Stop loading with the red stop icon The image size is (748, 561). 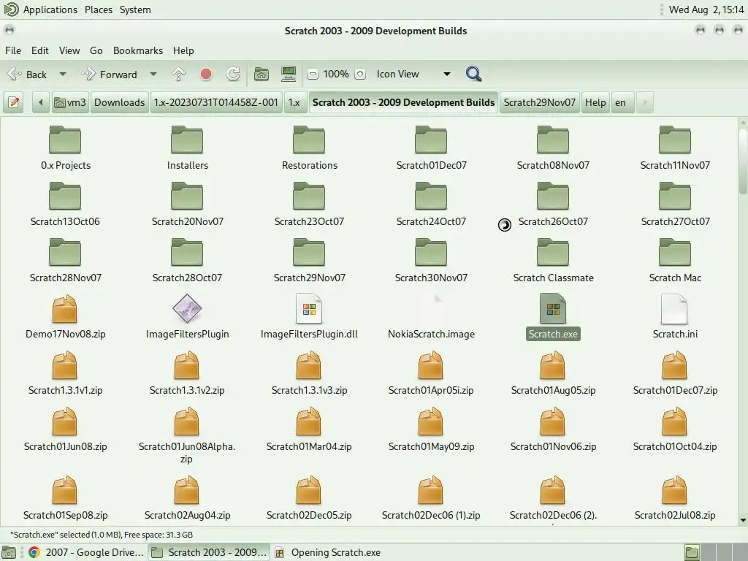[x=206, y=74]
